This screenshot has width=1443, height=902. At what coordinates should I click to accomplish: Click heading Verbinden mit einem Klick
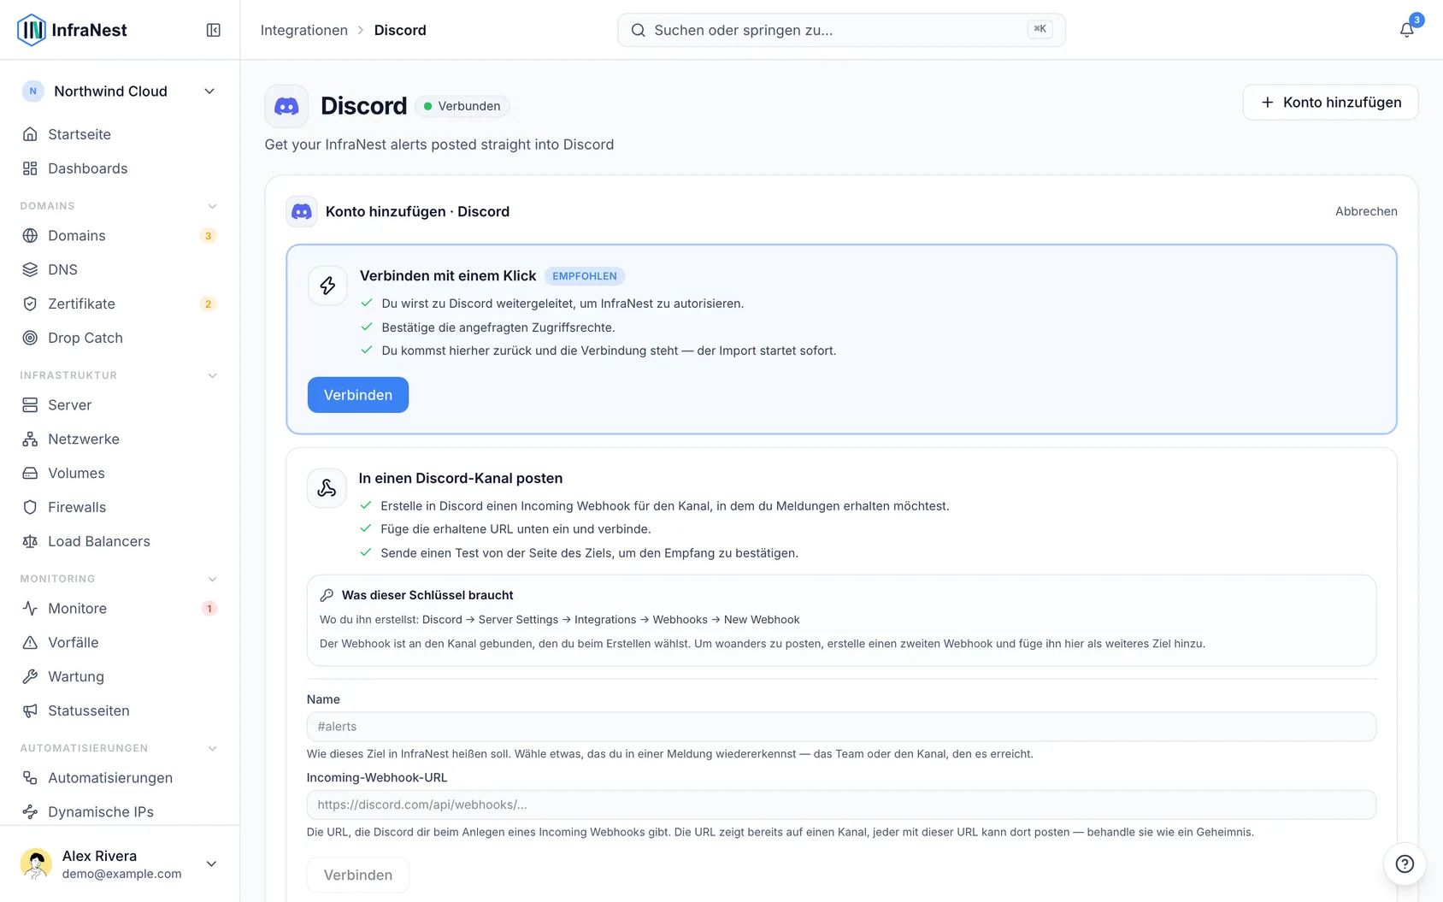click(448, 275)
